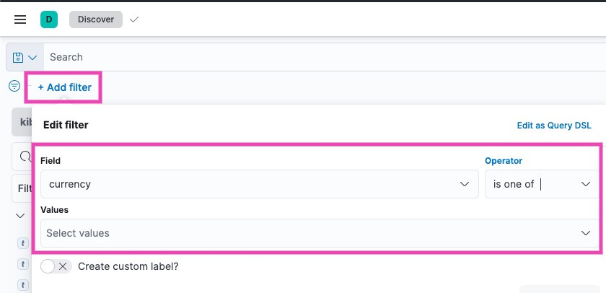Collapse the fields section chevron in sidebar
Screen dimensions: 606x293
point(20,216)
